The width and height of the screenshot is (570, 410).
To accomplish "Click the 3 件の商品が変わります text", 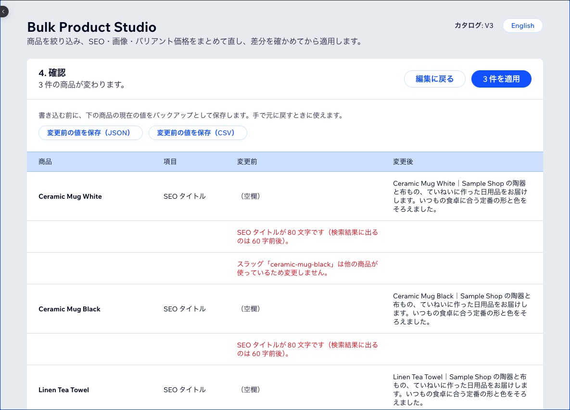I will (82, 85).
